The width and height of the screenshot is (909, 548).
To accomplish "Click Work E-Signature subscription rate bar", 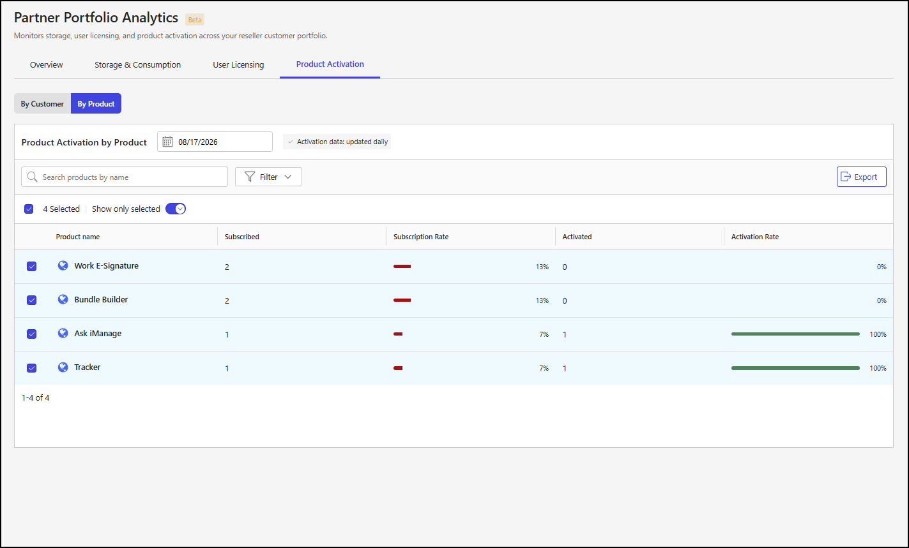I will 402,266.
